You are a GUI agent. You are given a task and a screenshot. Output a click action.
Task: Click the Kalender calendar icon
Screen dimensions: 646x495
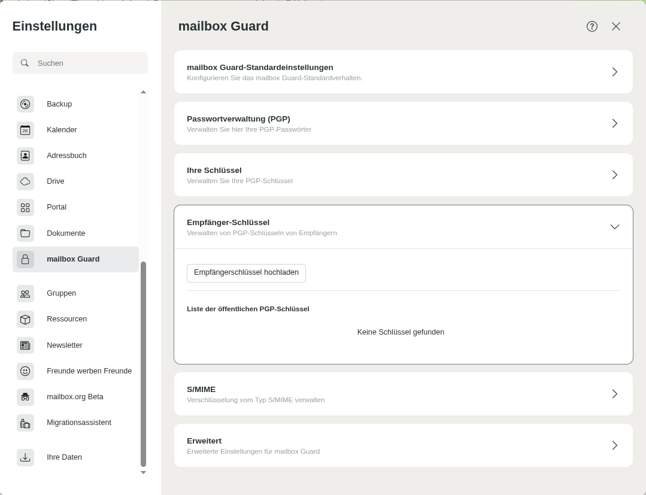pyautogui.click(x=25, y=130)
